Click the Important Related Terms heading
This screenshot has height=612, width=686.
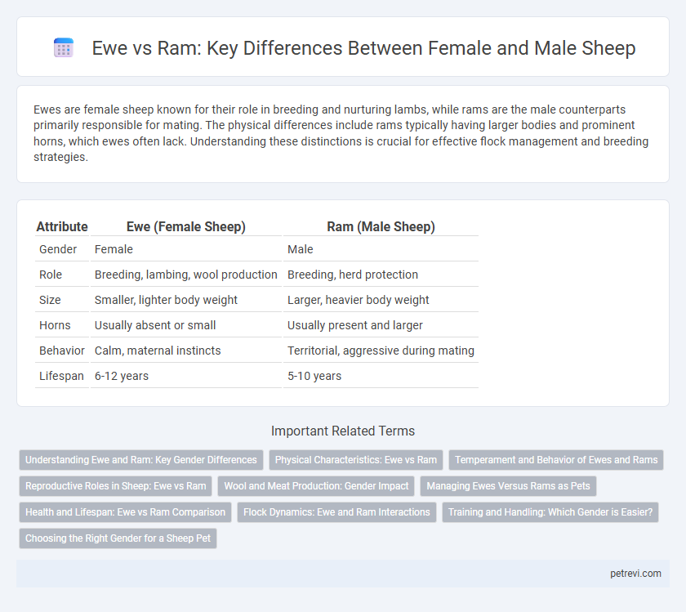(x=342, y=431)
